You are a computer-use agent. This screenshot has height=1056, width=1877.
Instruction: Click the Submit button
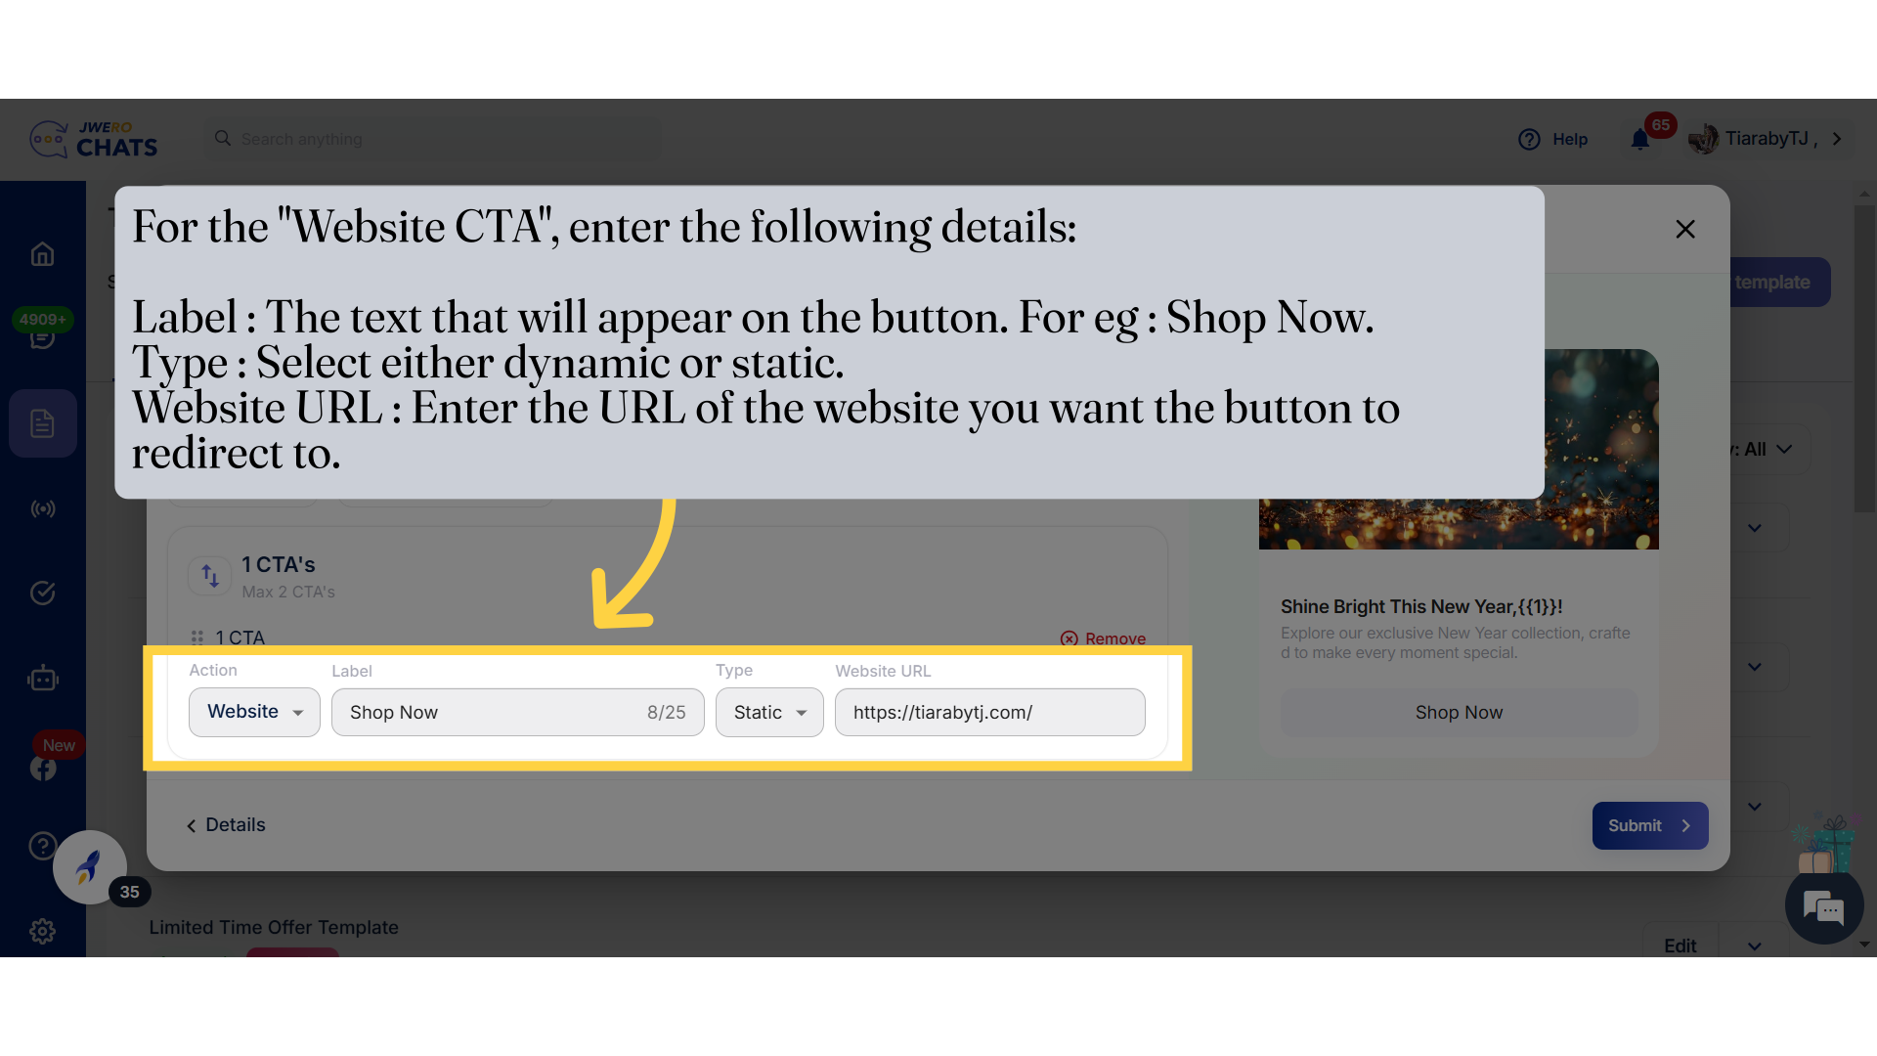point(1649,825)
